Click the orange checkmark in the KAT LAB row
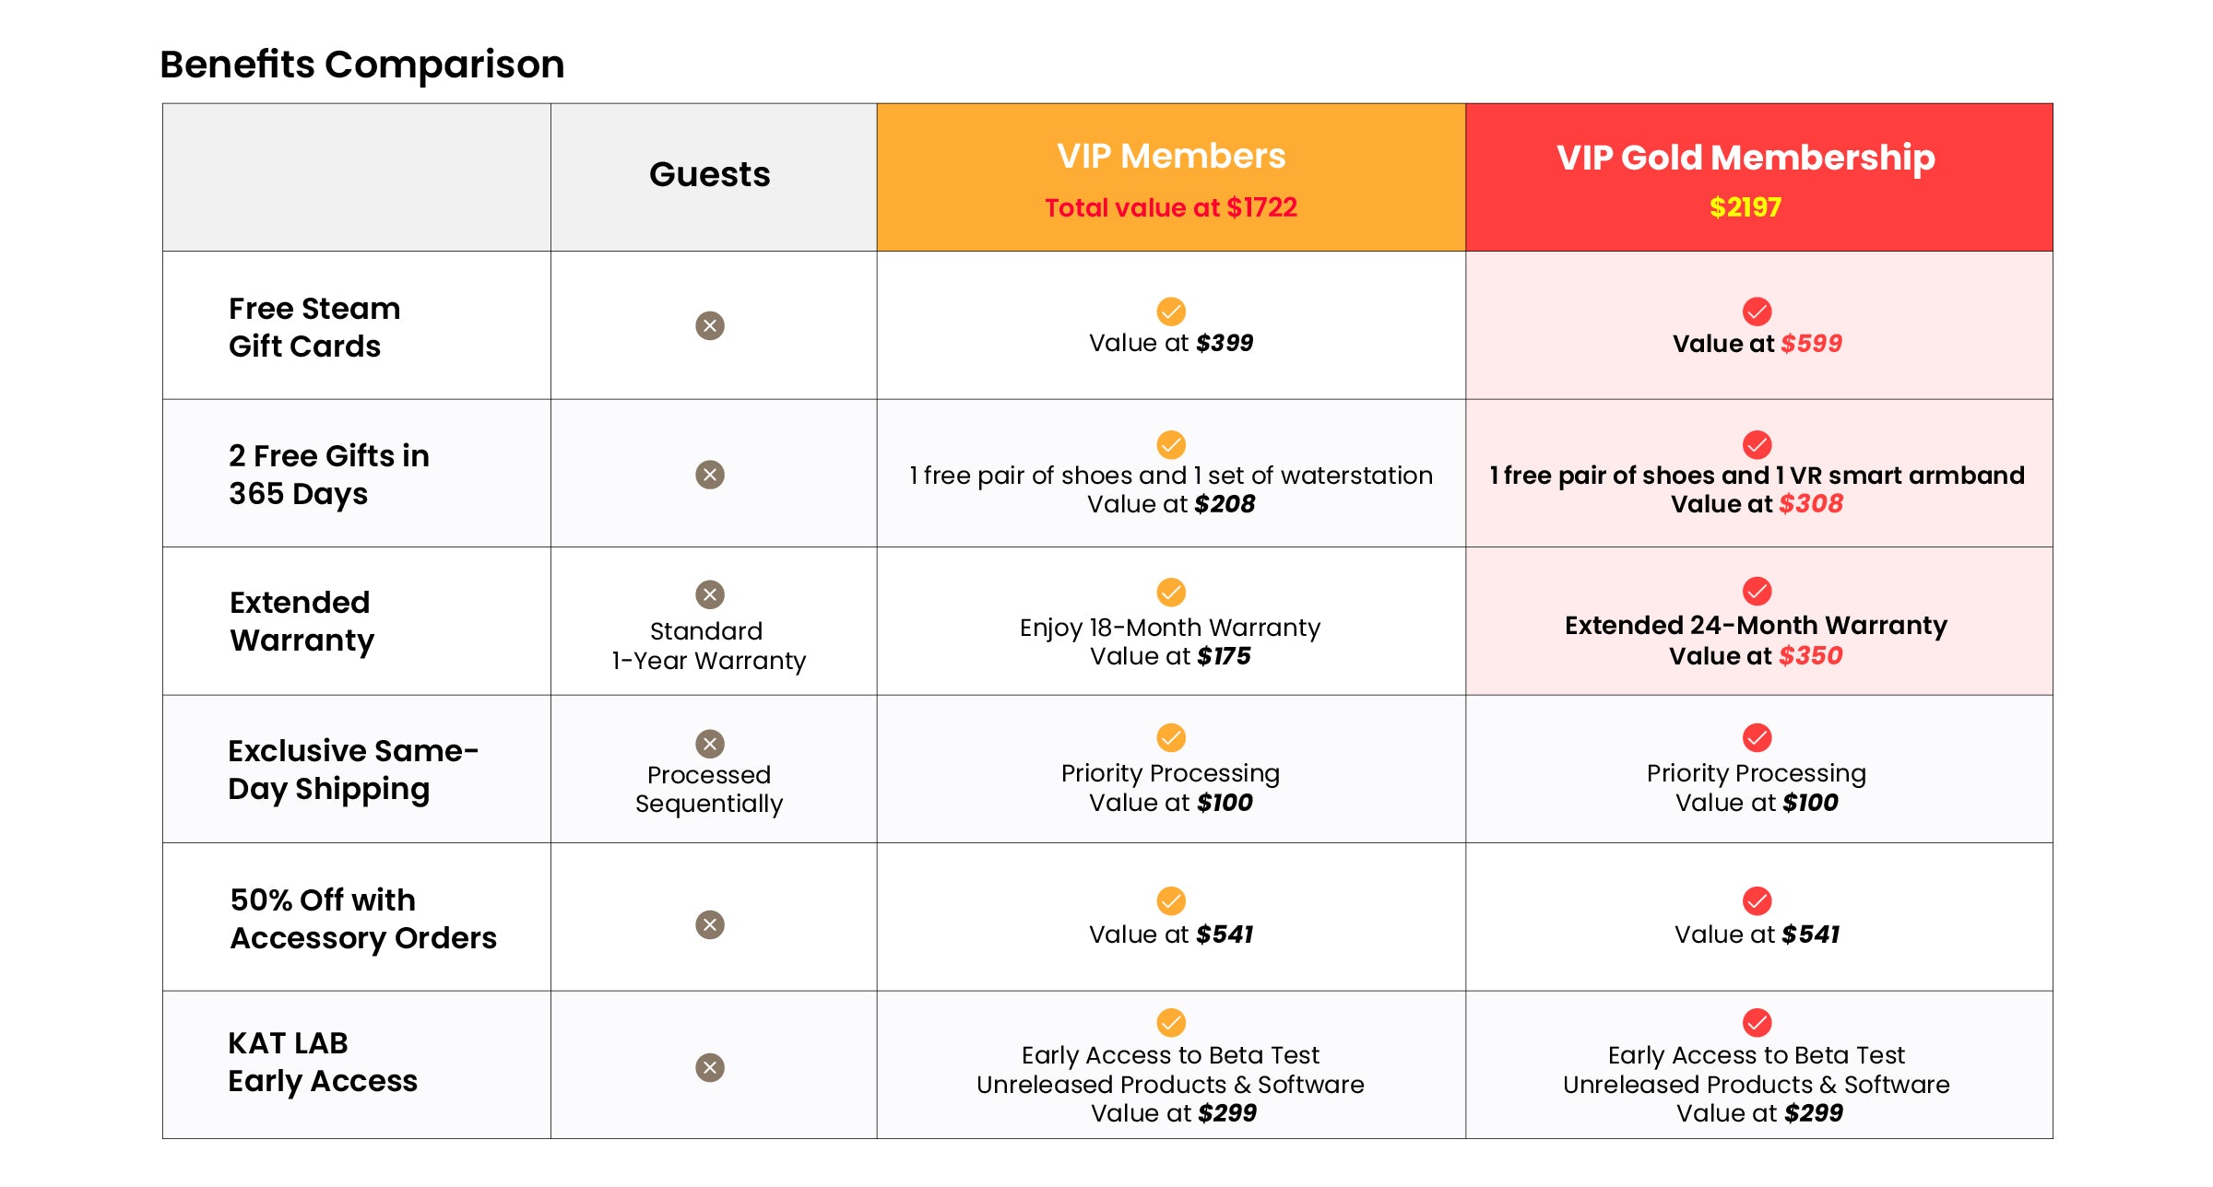The width and height of the screenshot is (2213, 1187). 1171,1022
